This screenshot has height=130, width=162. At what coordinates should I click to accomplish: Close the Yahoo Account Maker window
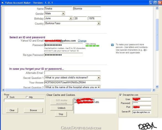pyautogui.click(x=160, y=3)
